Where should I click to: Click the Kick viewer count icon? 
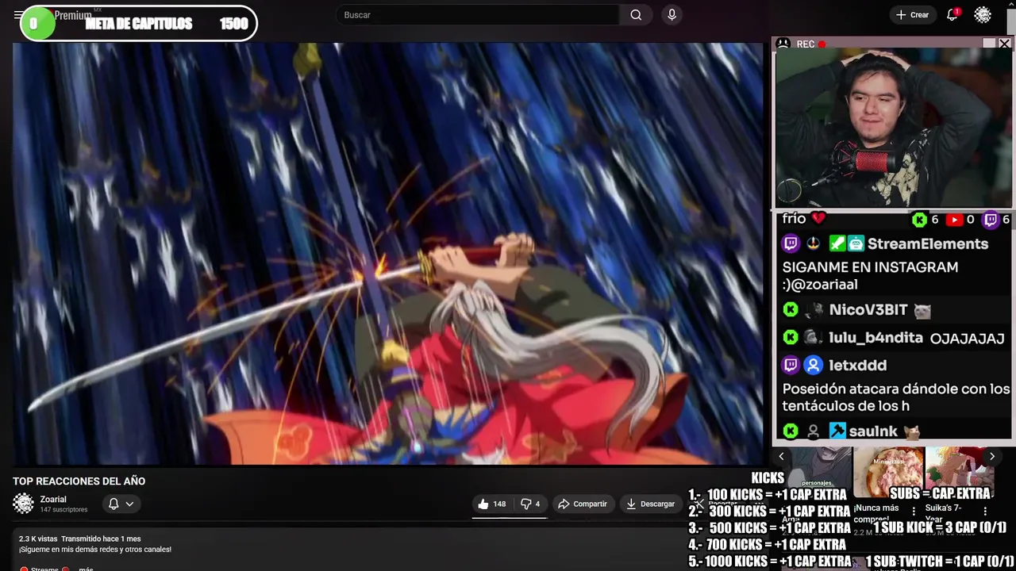coord(919,220)
